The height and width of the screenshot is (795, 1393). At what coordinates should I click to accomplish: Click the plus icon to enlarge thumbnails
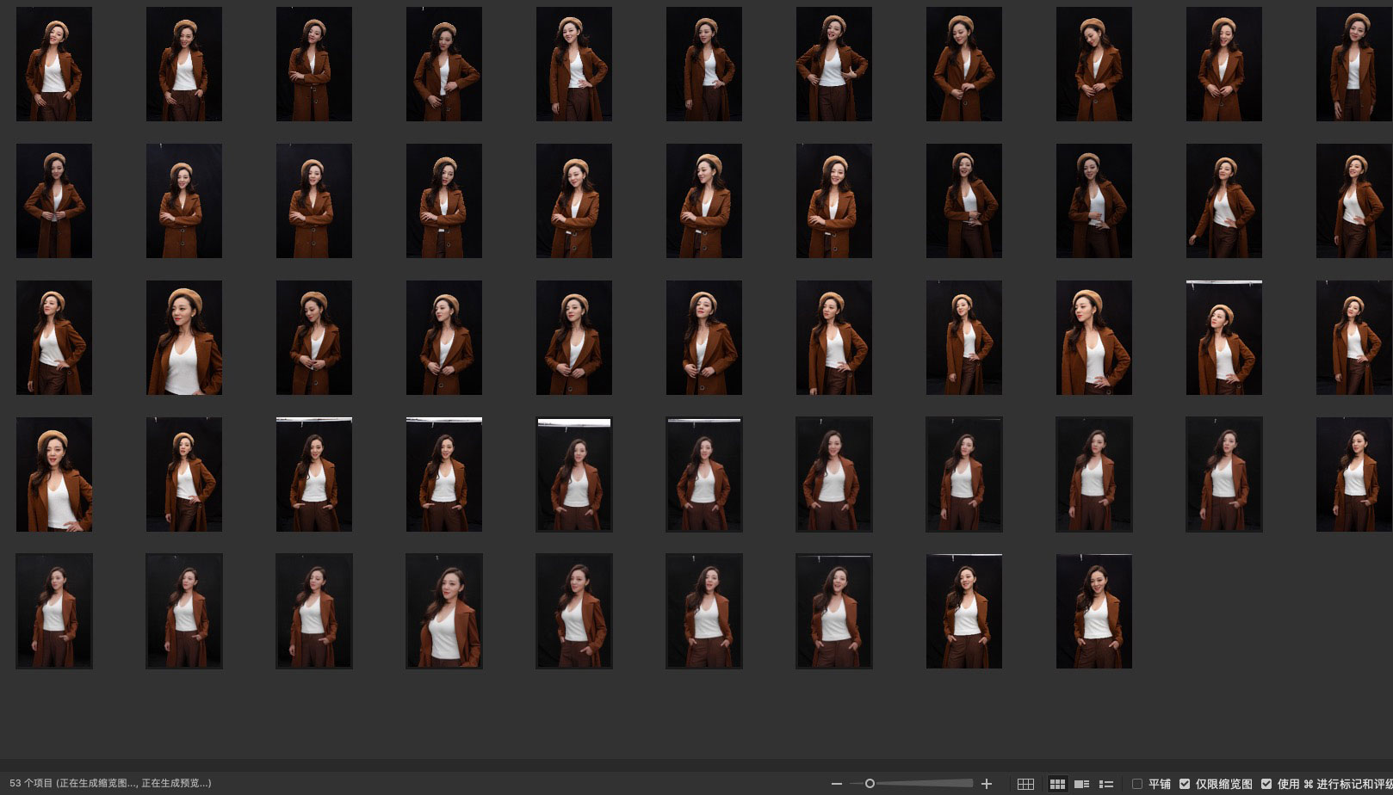point(987,784)
